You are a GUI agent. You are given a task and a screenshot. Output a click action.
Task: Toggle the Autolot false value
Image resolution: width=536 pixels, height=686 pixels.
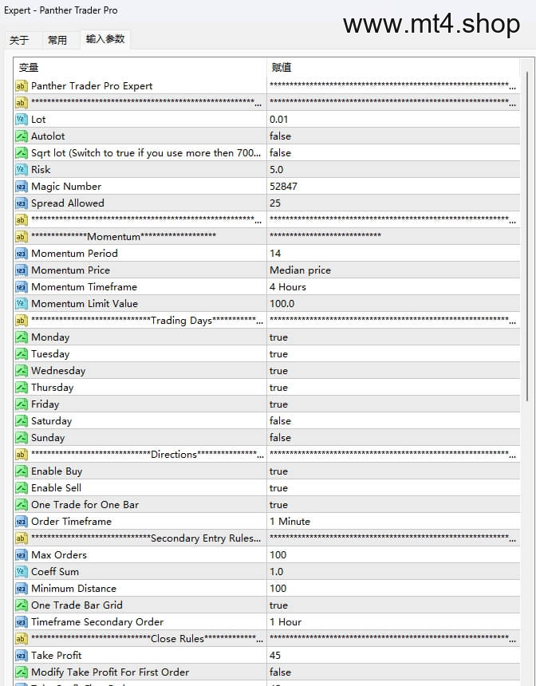pos(280,136)
